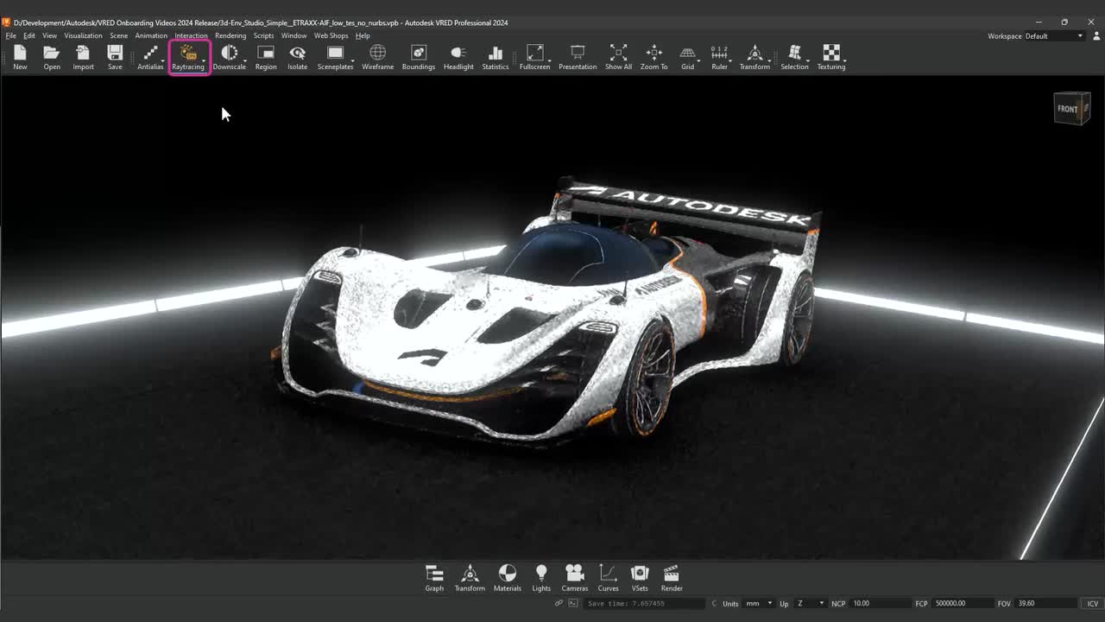Click the NCP value field
This screenshot has height=622, width=1105.
[x=880, y=603]
